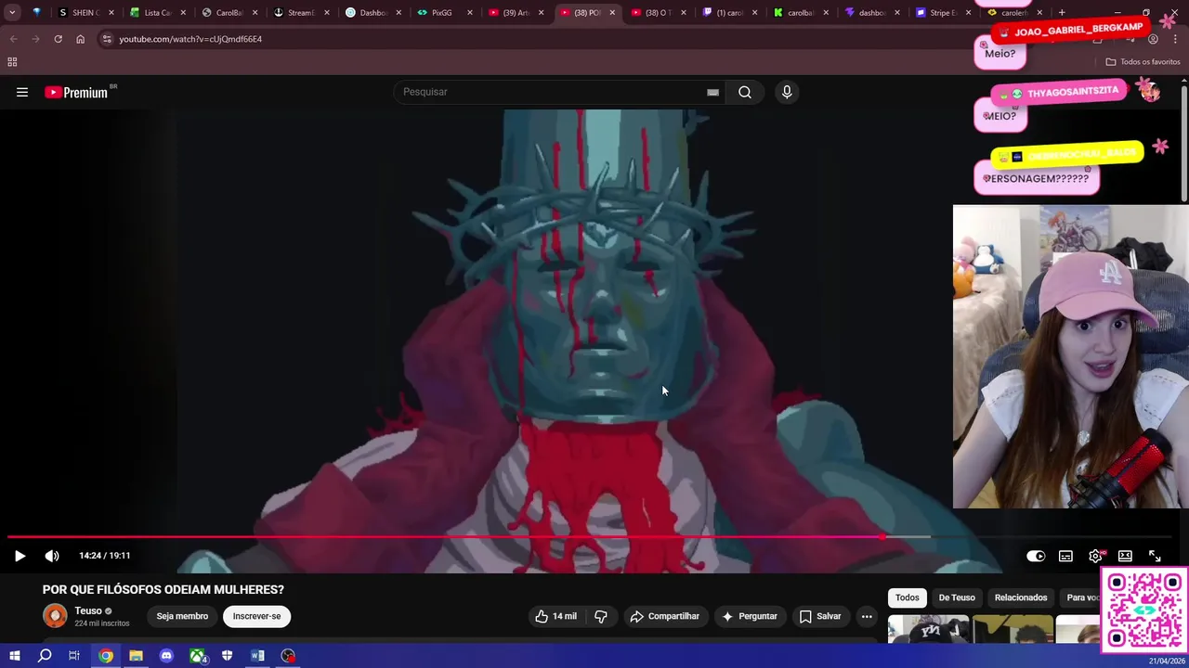Click the browser address bar URL
This screenshot has height=668, width=1189.
click(190, 39)
